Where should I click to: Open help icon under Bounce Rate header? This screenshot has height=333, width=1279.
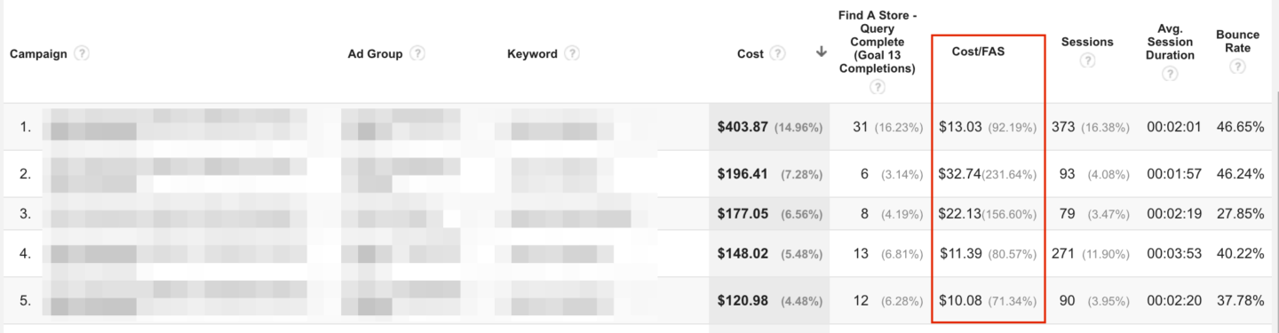coord(1237,67)
